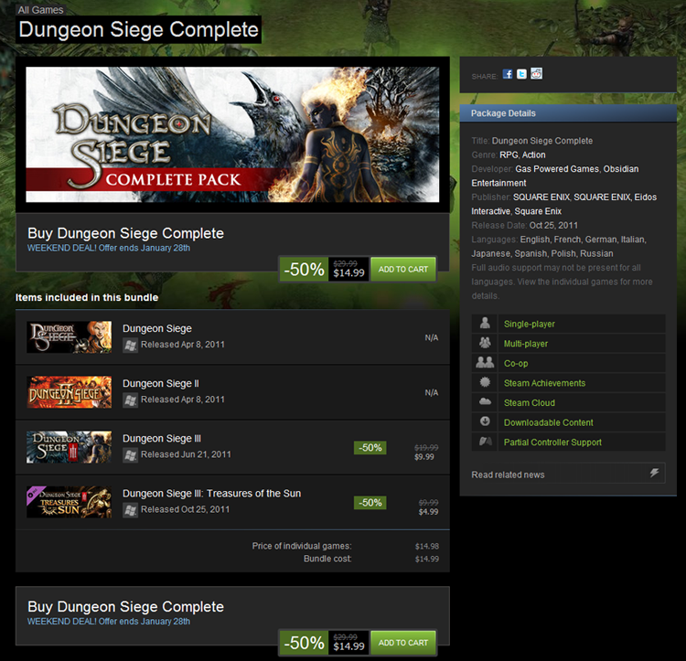686x661 pixels.
Task: Open the Co-op category link
Action: point(515,363)
